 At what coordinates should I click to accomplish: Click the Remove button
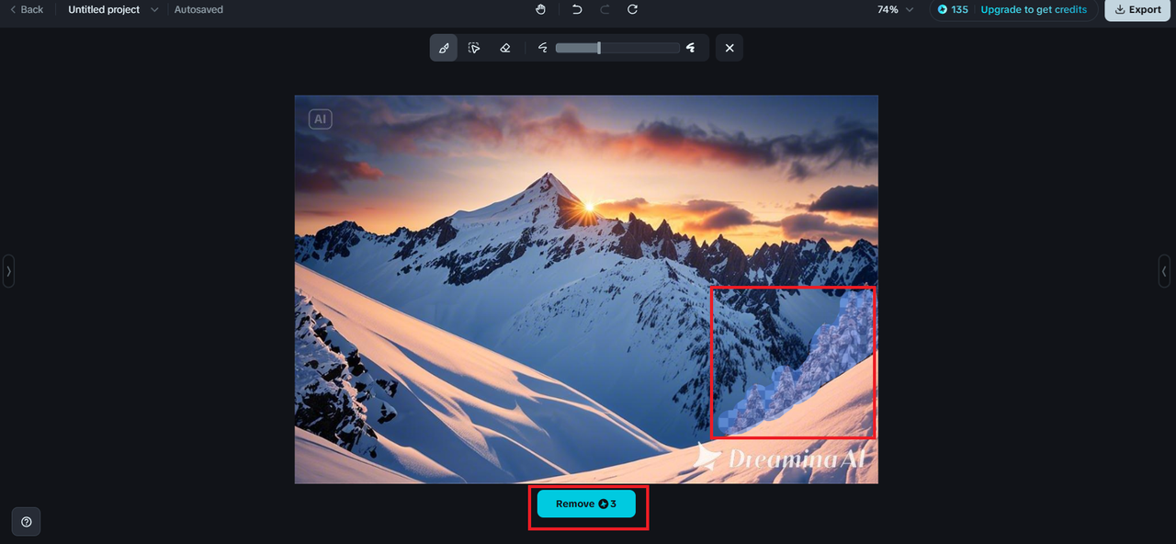coord(586,504)
